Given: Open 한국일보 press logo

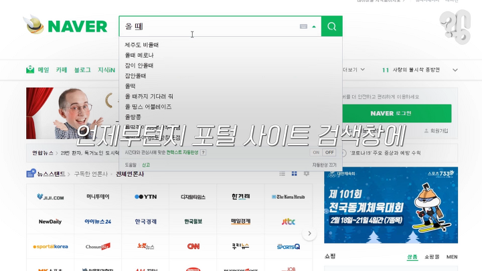Looking at the screenshot, I should click(x=193, y=221).
